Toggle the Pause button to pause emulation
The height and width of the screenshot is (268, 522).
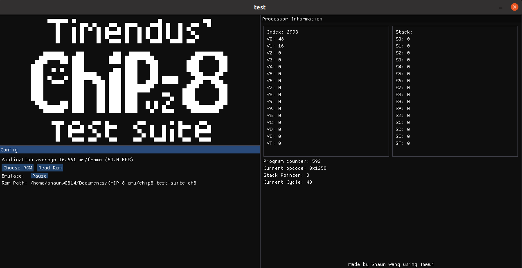tap(39, 176)
